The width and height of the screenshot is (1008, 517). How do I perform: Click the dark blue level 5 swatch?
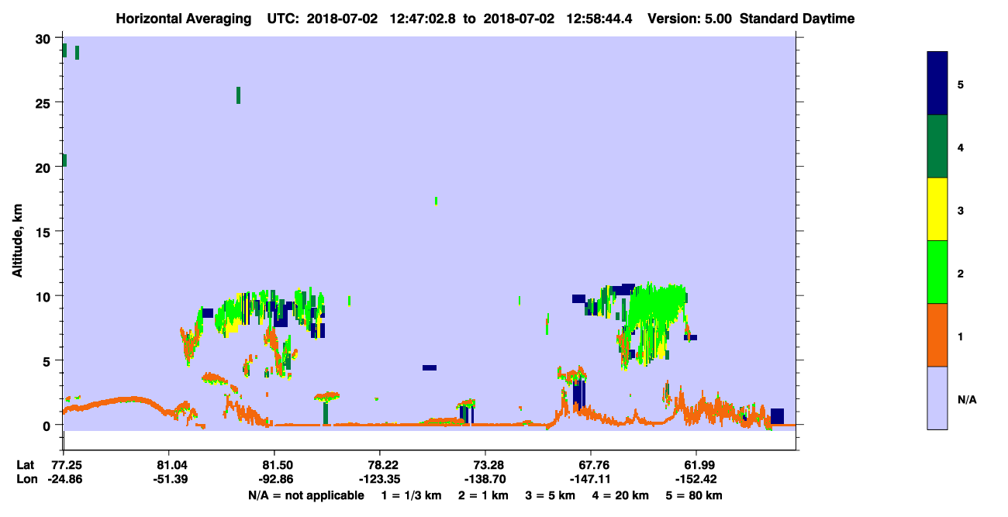pyautogui.click(x=937, y=84)
